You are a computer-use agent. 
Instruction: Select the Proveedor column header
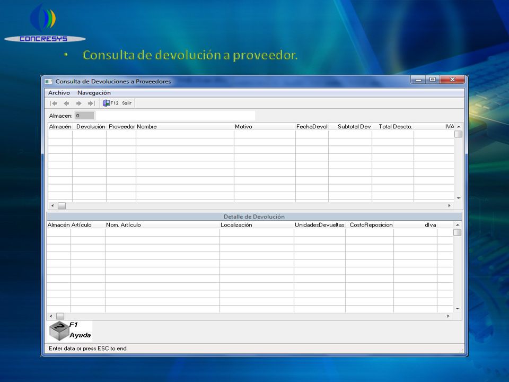pos(121,127)
